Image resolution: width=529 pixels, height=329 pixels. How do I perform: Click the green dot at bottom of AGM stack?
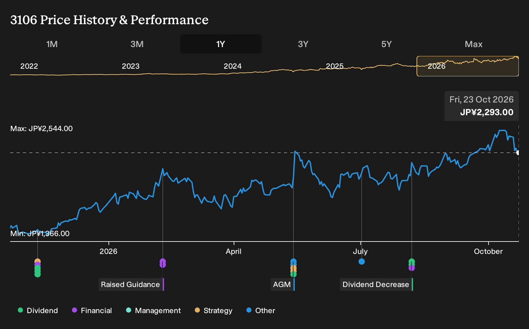tap(293, 274)
